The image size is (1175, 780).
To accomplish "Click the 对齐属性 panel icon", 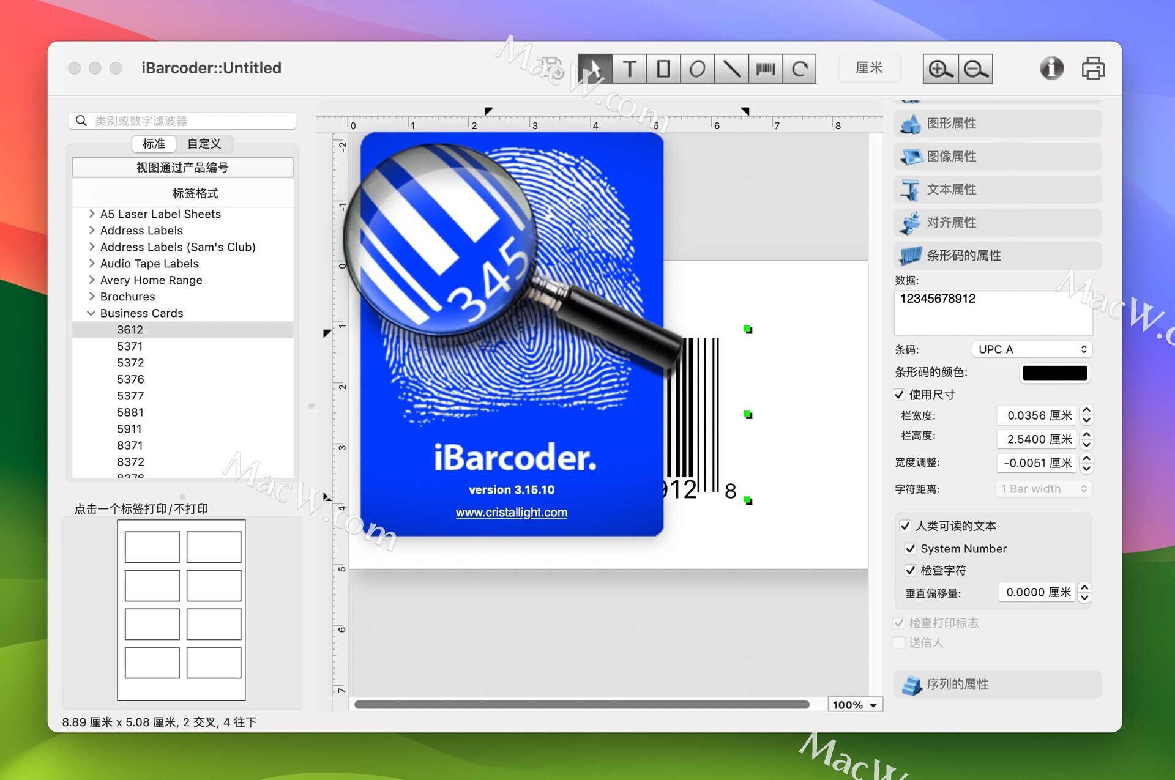I will (911, 223).
